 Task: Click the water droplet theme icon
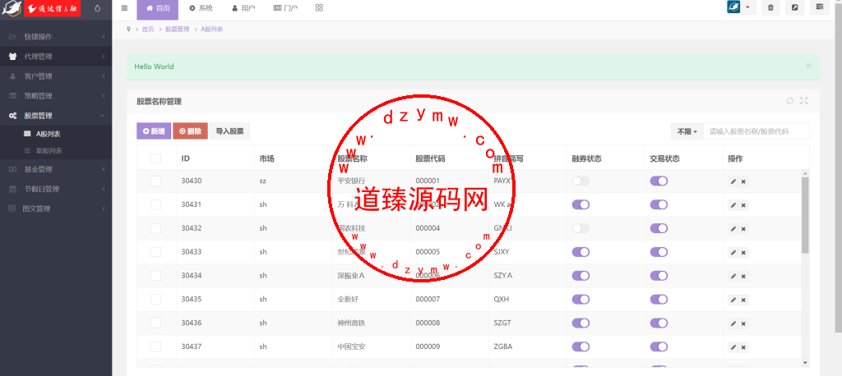coord(97,8)
